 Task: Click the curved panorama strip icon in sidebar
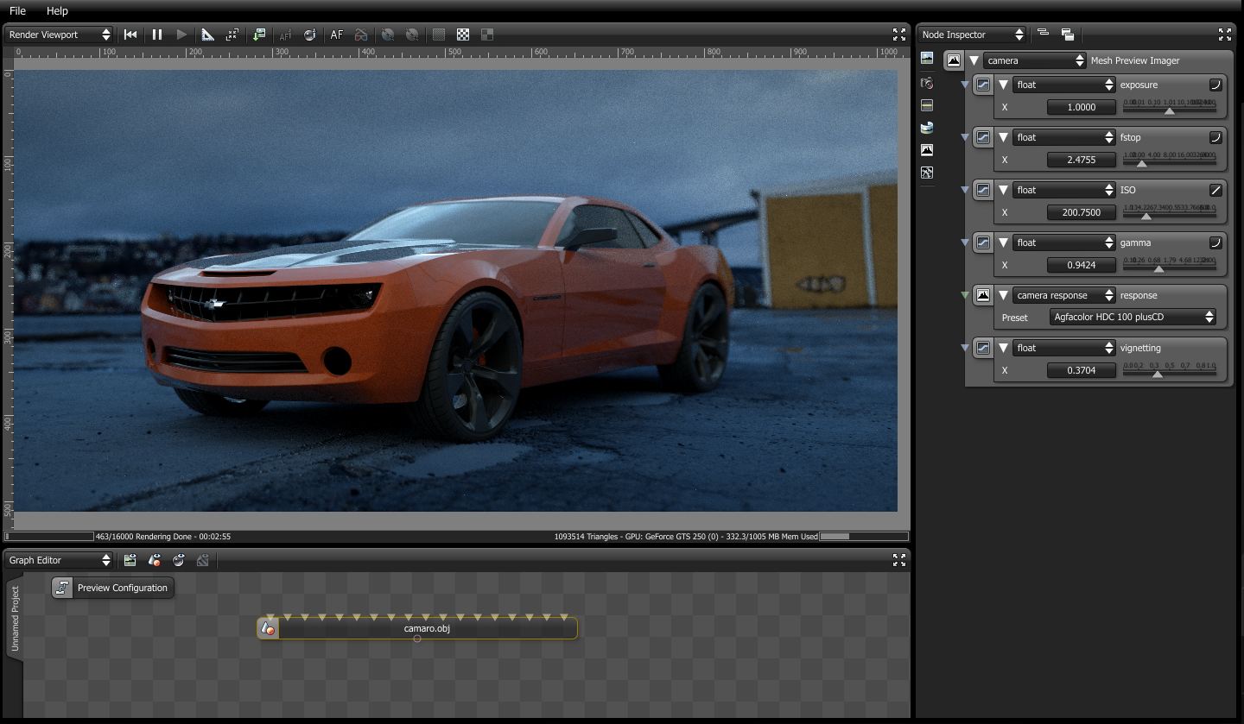pyautogui.click(x=927, y=128)
